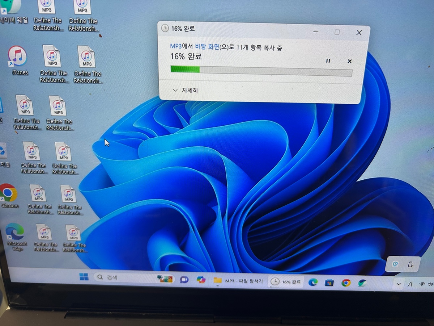The height and width of the screenshot is (326, 434).
Task: Open Google Chrome from the taskbar
Action: [346, 283]
